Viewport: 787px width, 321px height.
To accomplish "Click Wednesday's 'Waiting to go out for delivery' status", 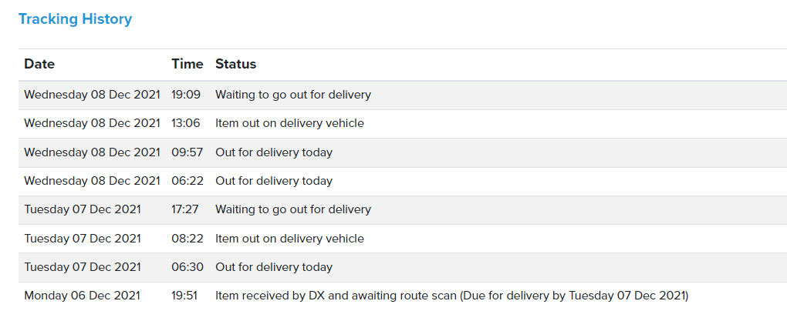I will click(292, 95).
